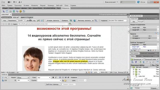
Task: Open related file jquery-1.7.2.min.js
Action: click(x=27, y=17)
